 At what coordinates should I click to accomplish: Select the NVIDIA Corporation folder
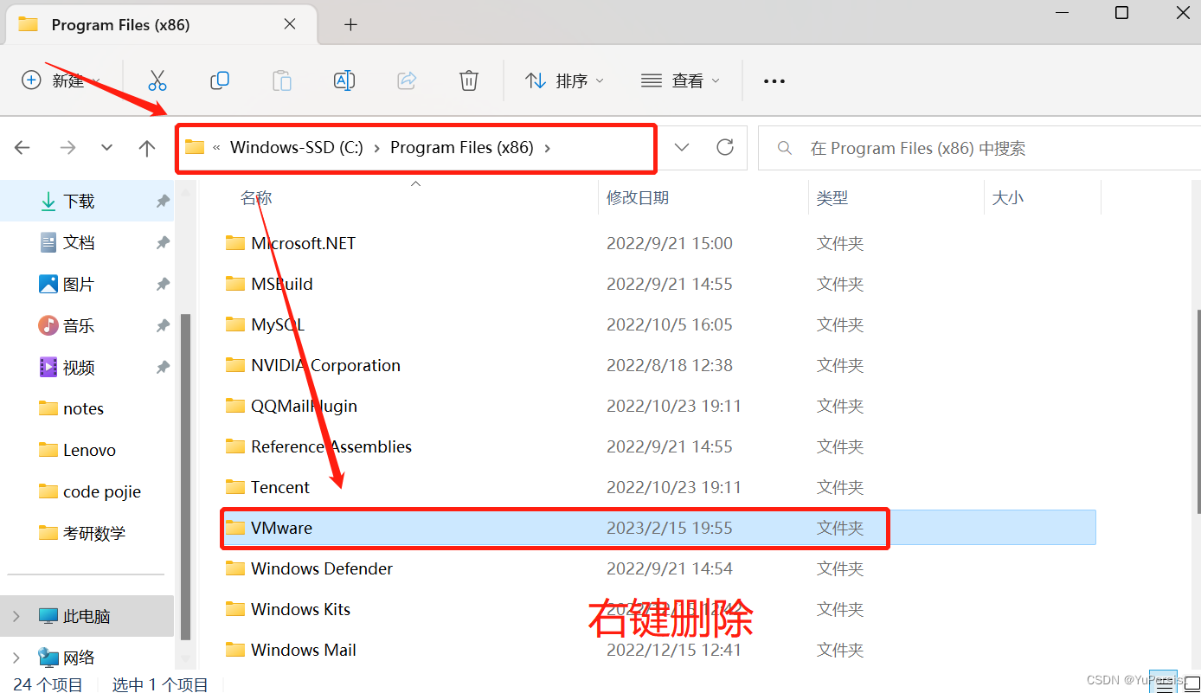click(x=325, y=365)
